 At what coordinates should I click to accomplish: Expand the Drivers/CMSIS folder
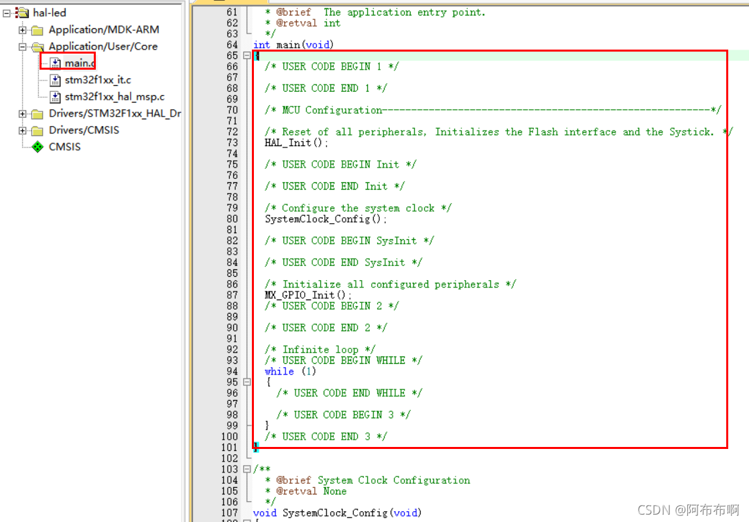pos(23,131)
